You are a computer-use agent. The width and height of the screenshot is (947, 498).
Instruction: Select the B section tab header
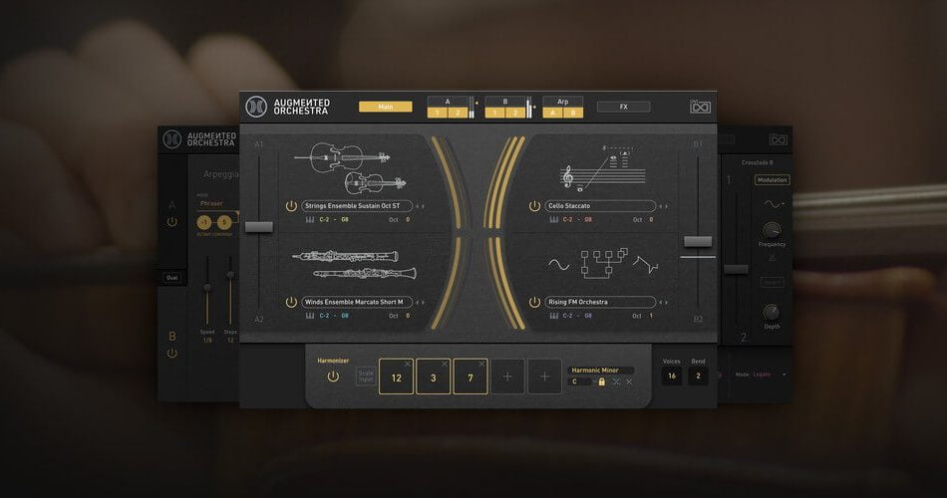click(x=505, y=102)
